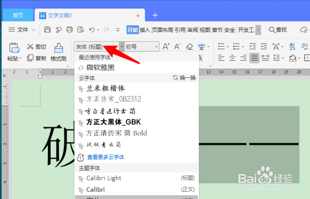310x199 pixels.
Task: Decrease font size with A- icon
Action: tap(177, 47)
